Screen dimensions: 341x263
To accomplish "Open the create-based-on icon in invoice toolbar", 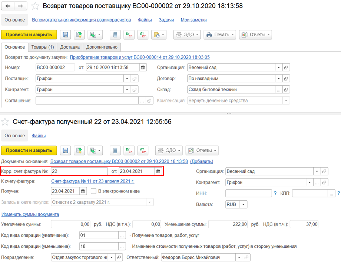I will tap(95, 151).
